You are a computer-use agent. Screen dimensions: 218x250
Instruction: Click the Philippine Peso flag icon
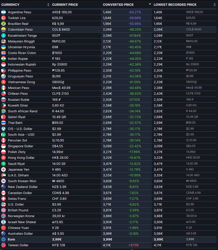(3, 70)
